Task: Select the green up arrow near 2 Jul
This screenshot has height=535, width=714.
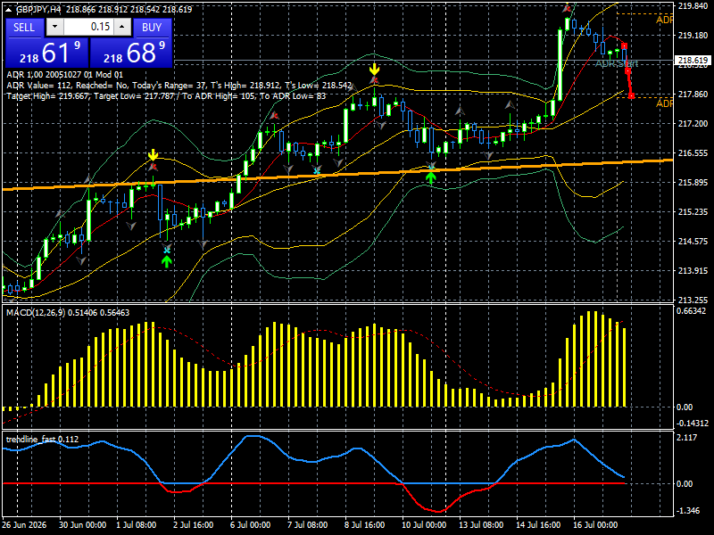Action: click(167, 261)
